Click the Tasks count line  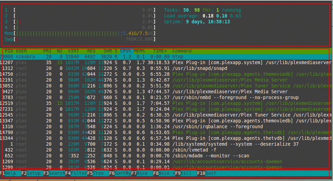[203, 10]
